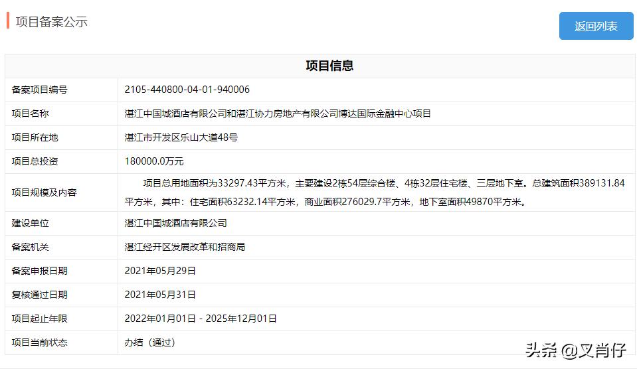
Task: Click the 返回列表 button
Action: pyautogui.click(x=596, y=26)
